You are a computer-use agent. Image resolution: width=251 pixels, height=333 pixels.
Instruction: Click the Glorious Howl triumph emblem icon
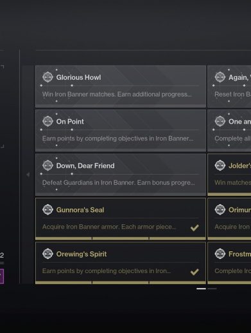pyautogui.click(x=48, y=77)
